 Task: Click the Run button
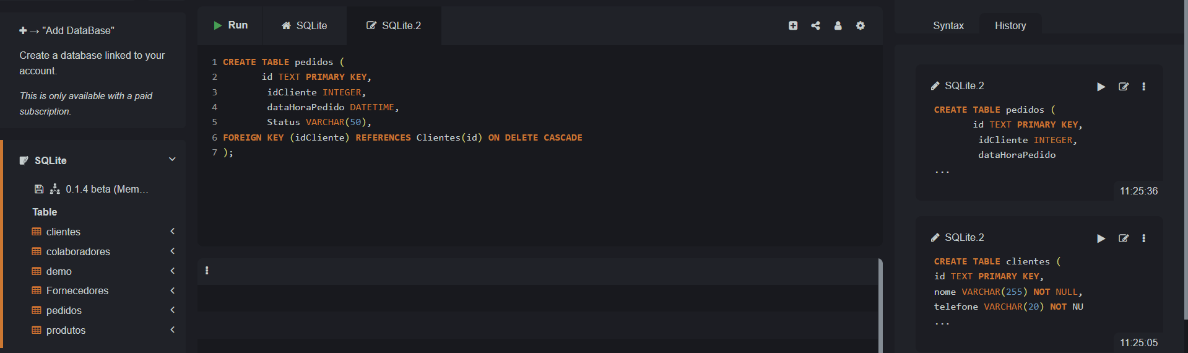pos(230,25)
